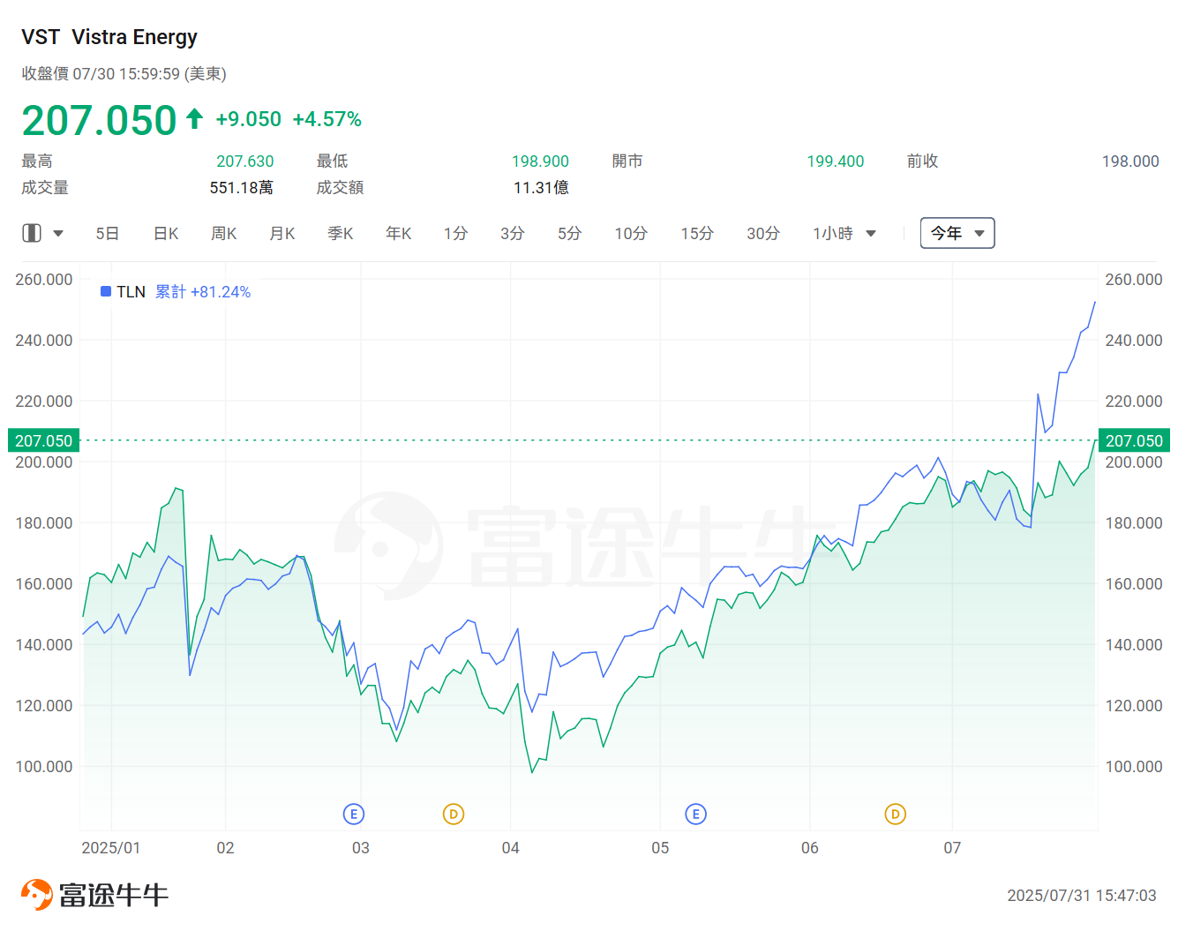Click the chart layout split-panel icon
This screenshot has width=1178, height=931.
32,233
